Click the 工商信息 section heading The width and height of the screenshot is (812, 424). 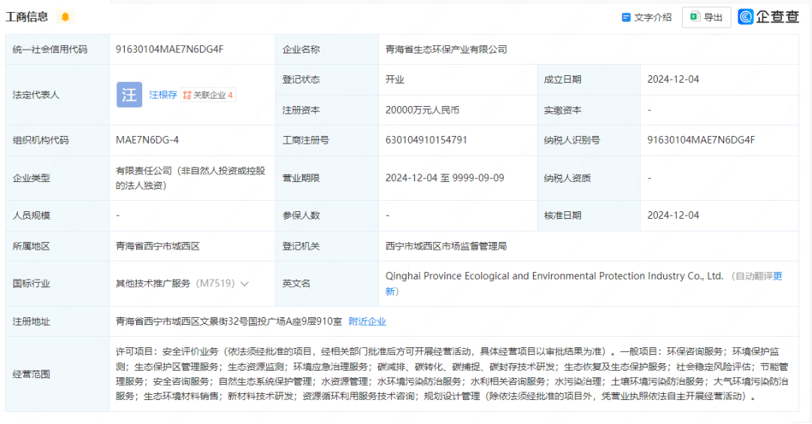click(x=27, y=17)
